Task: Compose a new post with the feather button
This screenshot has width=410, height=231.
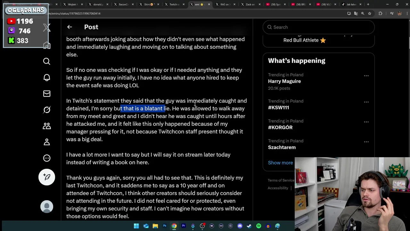Action: click(47, 177)
